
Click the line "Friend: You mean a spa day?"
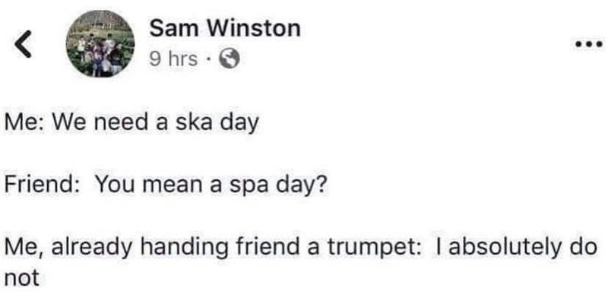click(166, 186)
